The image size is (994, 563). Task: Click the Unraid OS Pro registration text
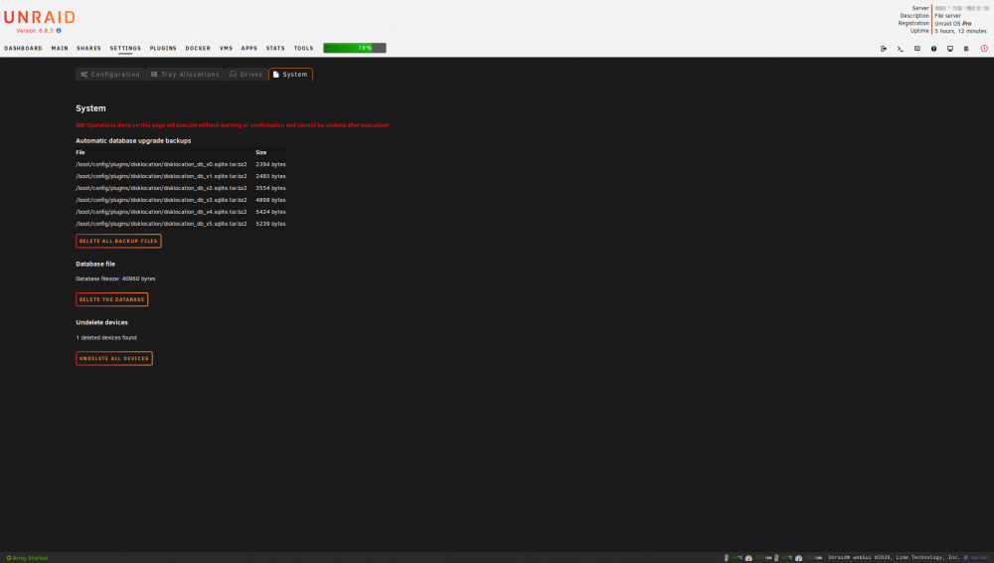pos(953,24)
